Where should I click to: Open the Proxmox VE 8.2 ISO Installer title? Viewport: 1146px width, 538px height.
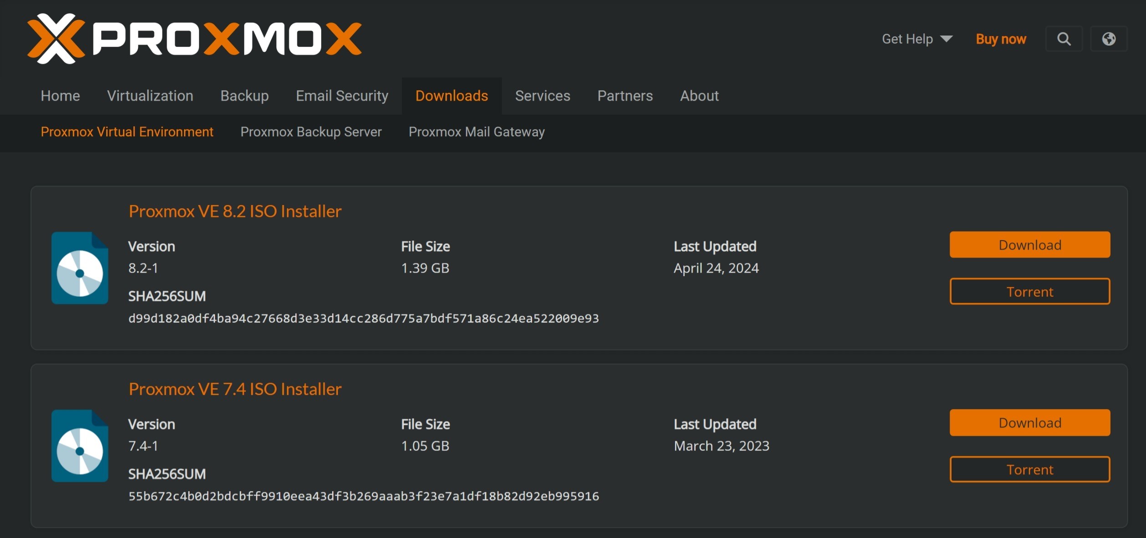(x=235, y=211)
